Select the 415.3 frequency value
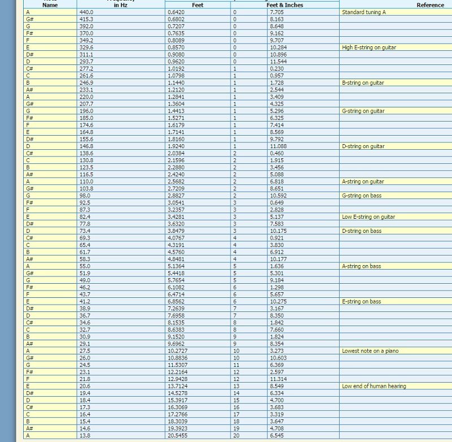The width and height of the screenshot is (452, 442). pyautogui.click(x=121, y=19)
